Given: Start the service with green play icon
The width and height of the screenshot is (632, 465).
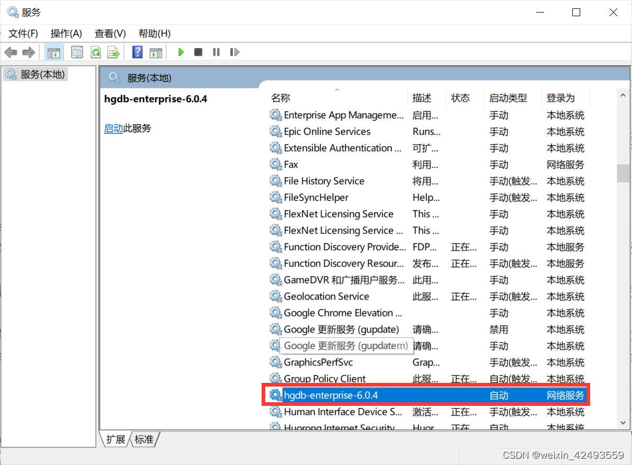Looking at the screenshot, I should 181,52.
